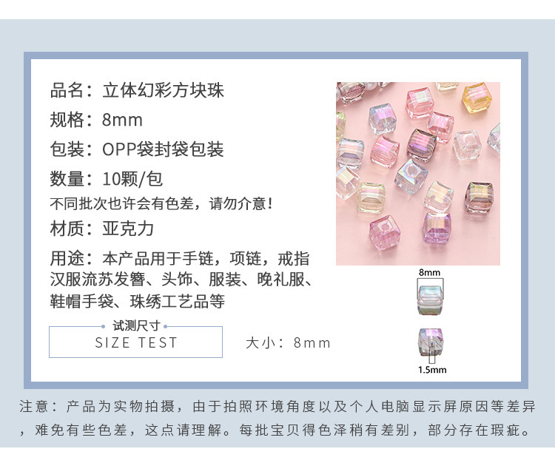
Task: Click the 汉服流苏发簪 usage line
Action: (181, 280)
